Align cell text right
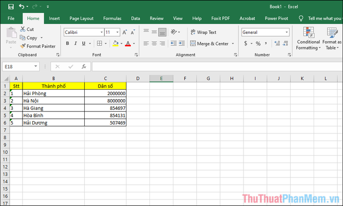This screenshot has height=206, width=343. (x=162, y=43)
